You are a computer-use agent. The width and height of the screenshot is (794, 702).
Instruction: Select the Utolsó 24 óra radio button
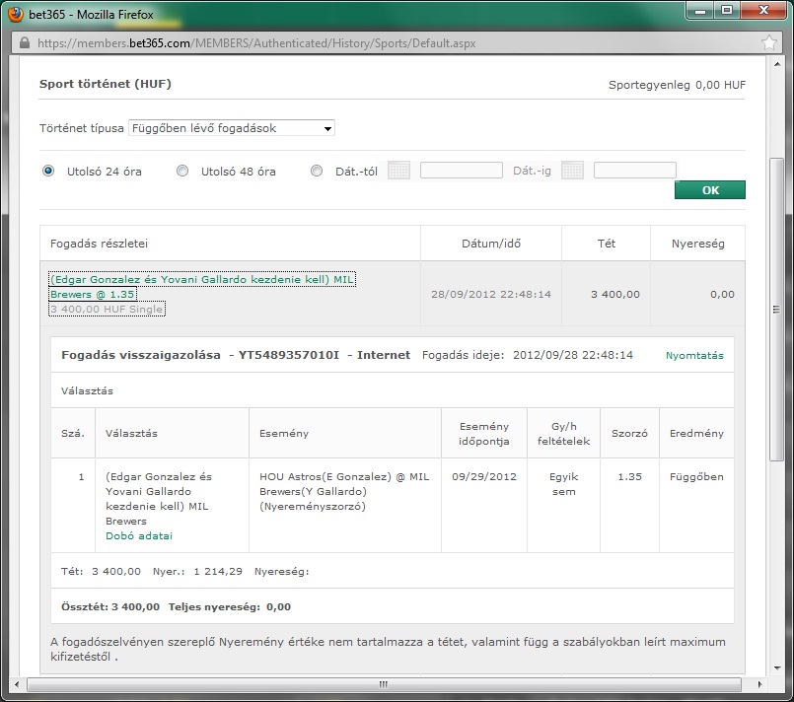pos(48,171)
